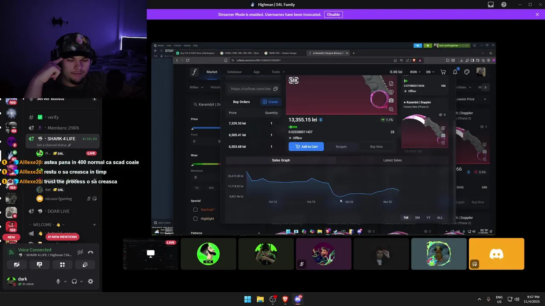
Task: Open Discord user settings gear
Action: (x=90, y=281)
